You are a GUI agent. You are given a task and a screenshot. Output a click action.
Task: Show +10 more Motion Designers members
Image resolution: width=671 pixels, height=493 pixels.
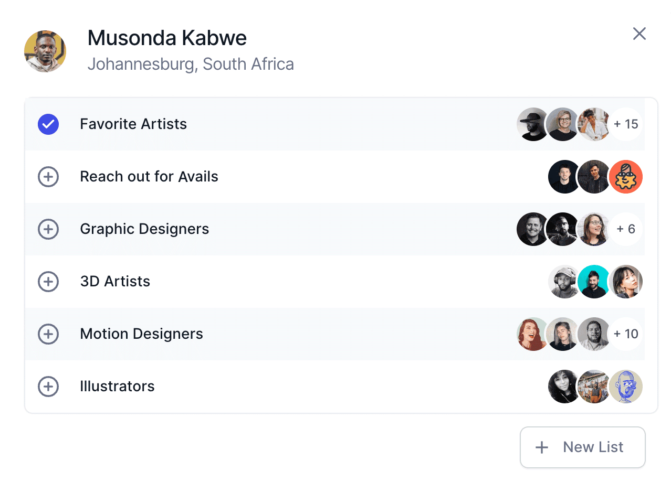click(626, 334)
